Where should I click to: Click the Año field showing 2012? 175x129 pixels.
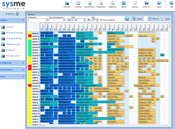click(94, 20)
